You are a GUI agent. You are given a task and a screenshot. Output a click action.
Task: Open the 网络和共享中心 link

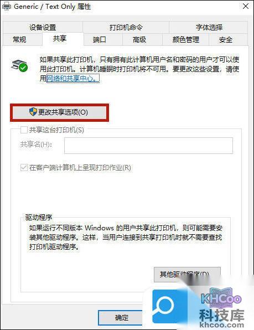coord(72,79)
